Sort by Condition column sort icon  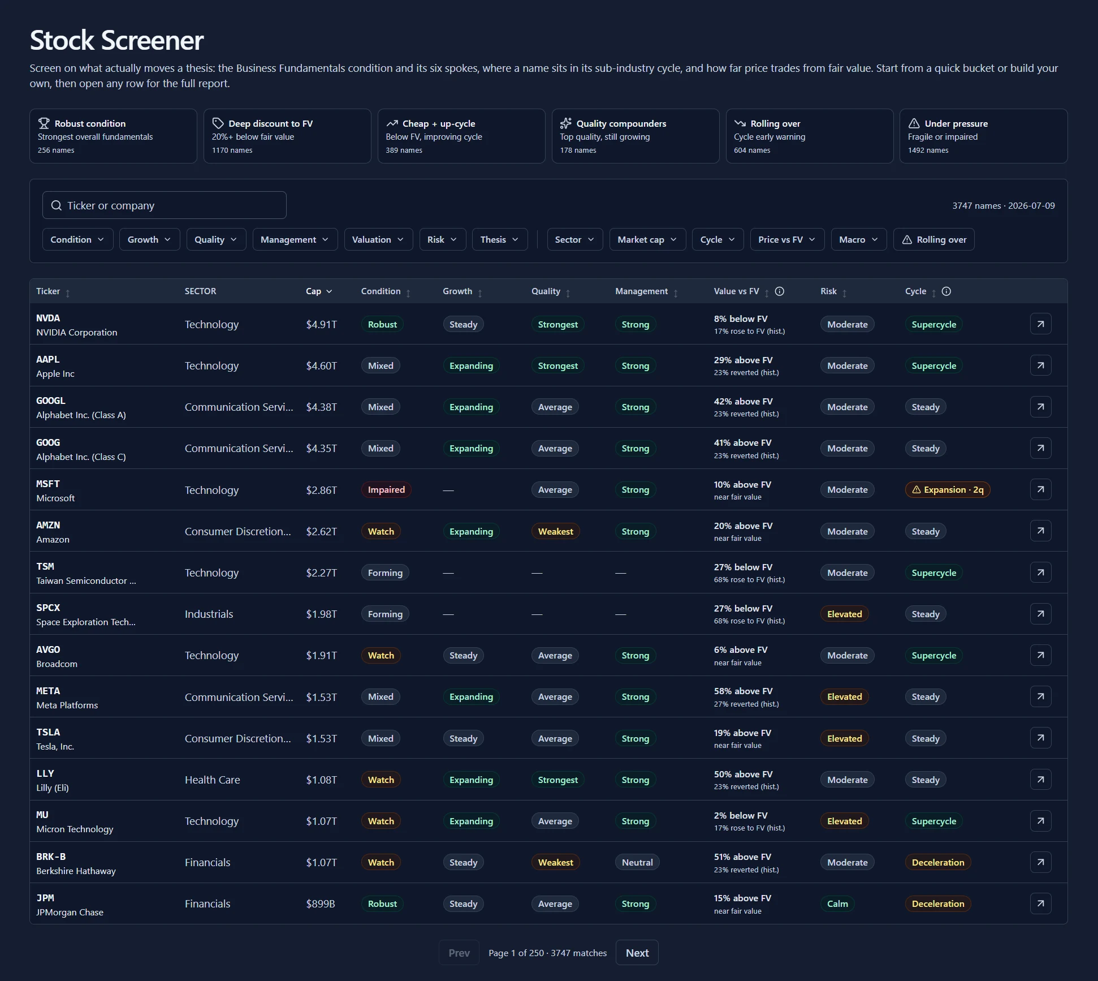pyautogui.click(x=408, y=292)
